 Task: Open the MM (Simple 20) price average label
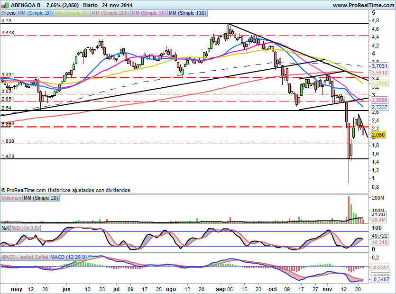(36, 13)
